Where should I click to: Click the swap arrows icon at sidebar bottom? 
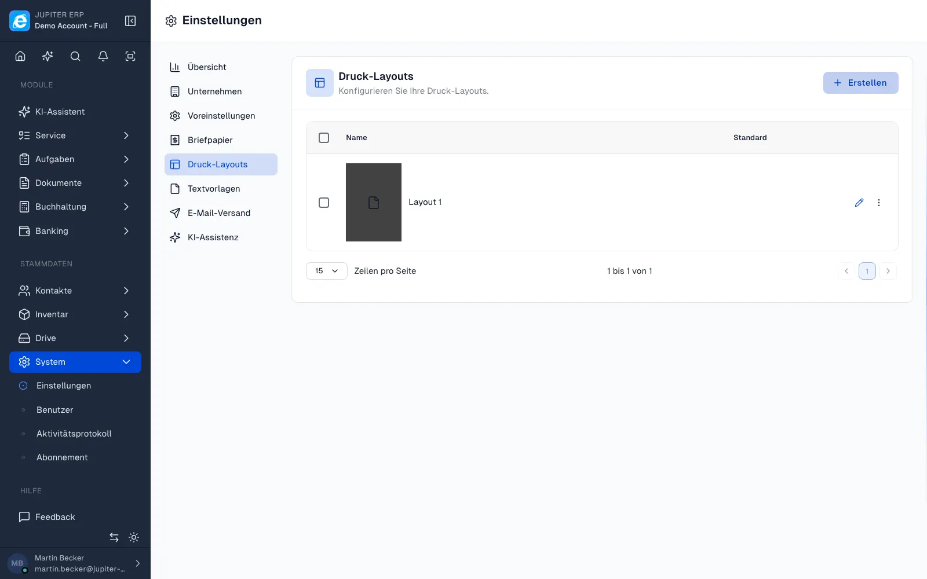click(x=114, y=537)
